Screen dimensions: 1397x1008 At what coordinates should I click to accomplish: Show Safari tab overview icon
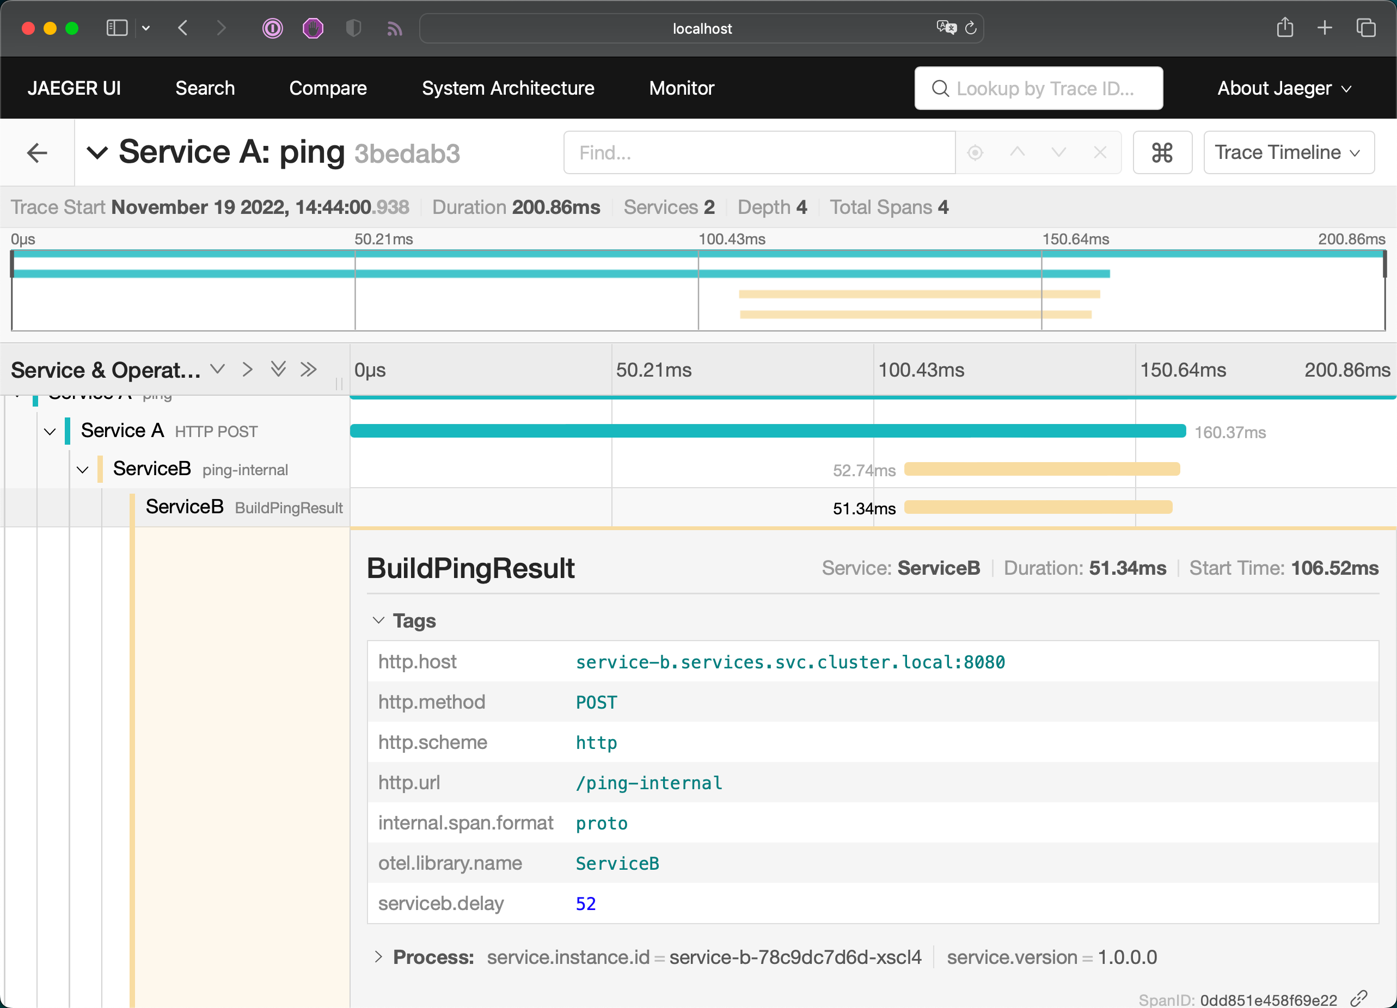[1365, 28]
